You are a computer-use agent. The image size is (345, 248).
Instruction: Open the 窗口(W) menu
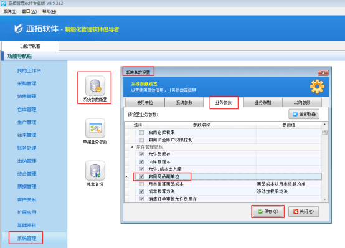(29, 11)
